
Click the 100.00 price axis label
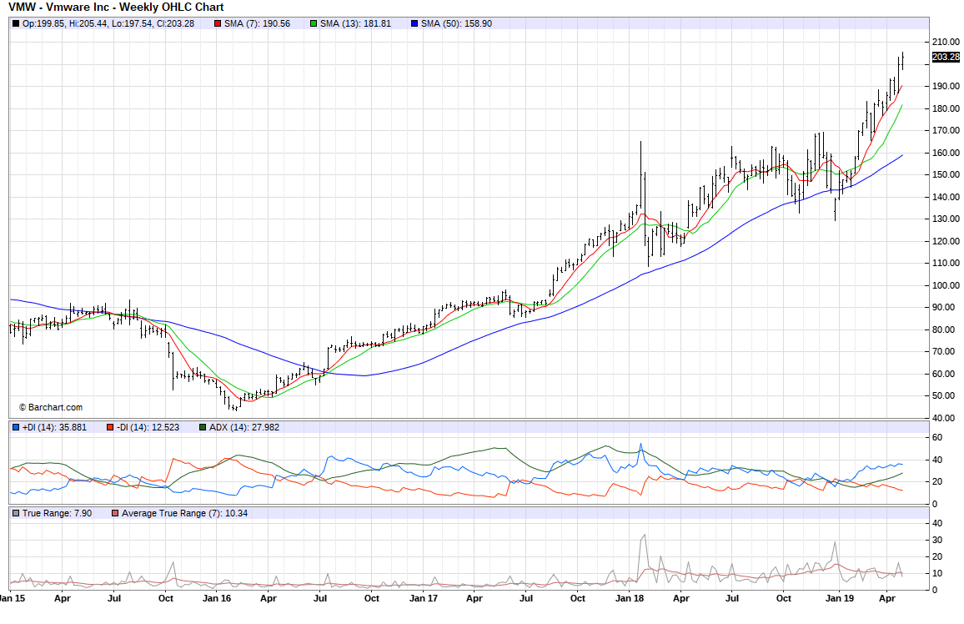point(946,285)
